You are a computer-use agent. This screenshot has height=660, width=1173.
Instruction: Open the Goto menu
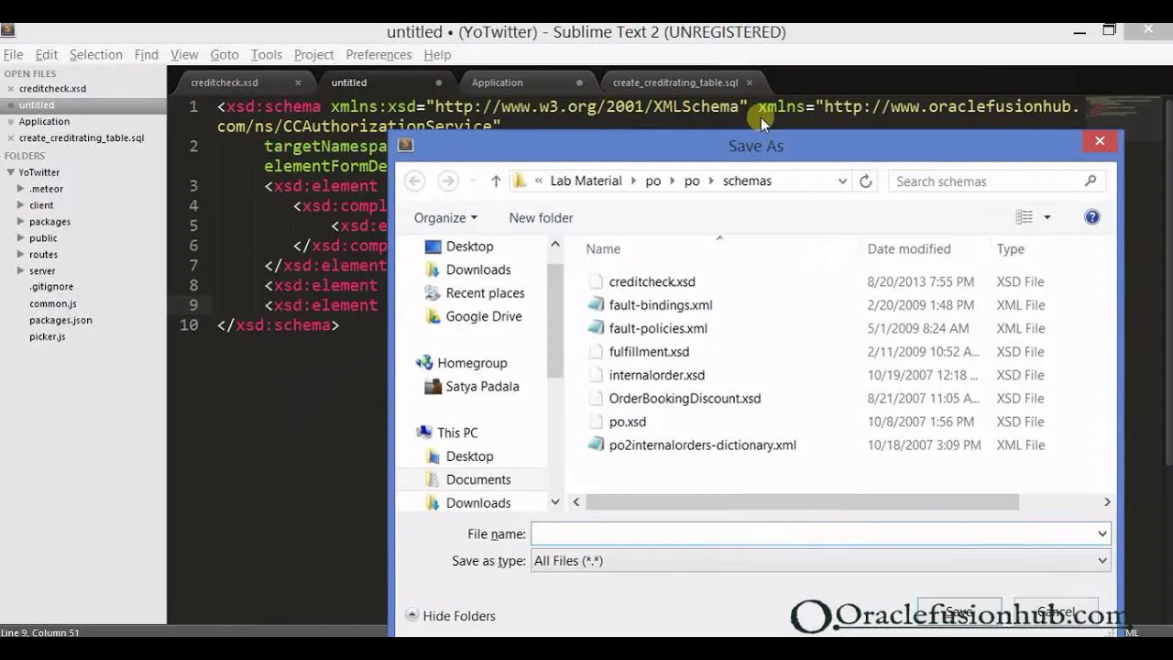[x=225, y=55]
